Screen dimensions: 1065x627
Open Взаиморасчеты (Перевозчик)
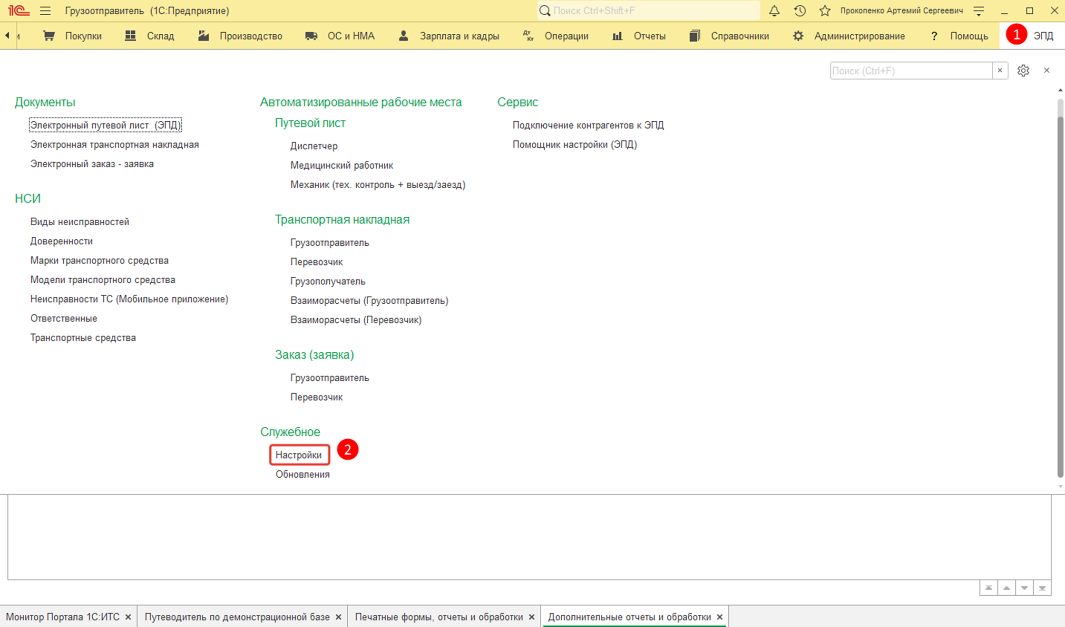356,320
